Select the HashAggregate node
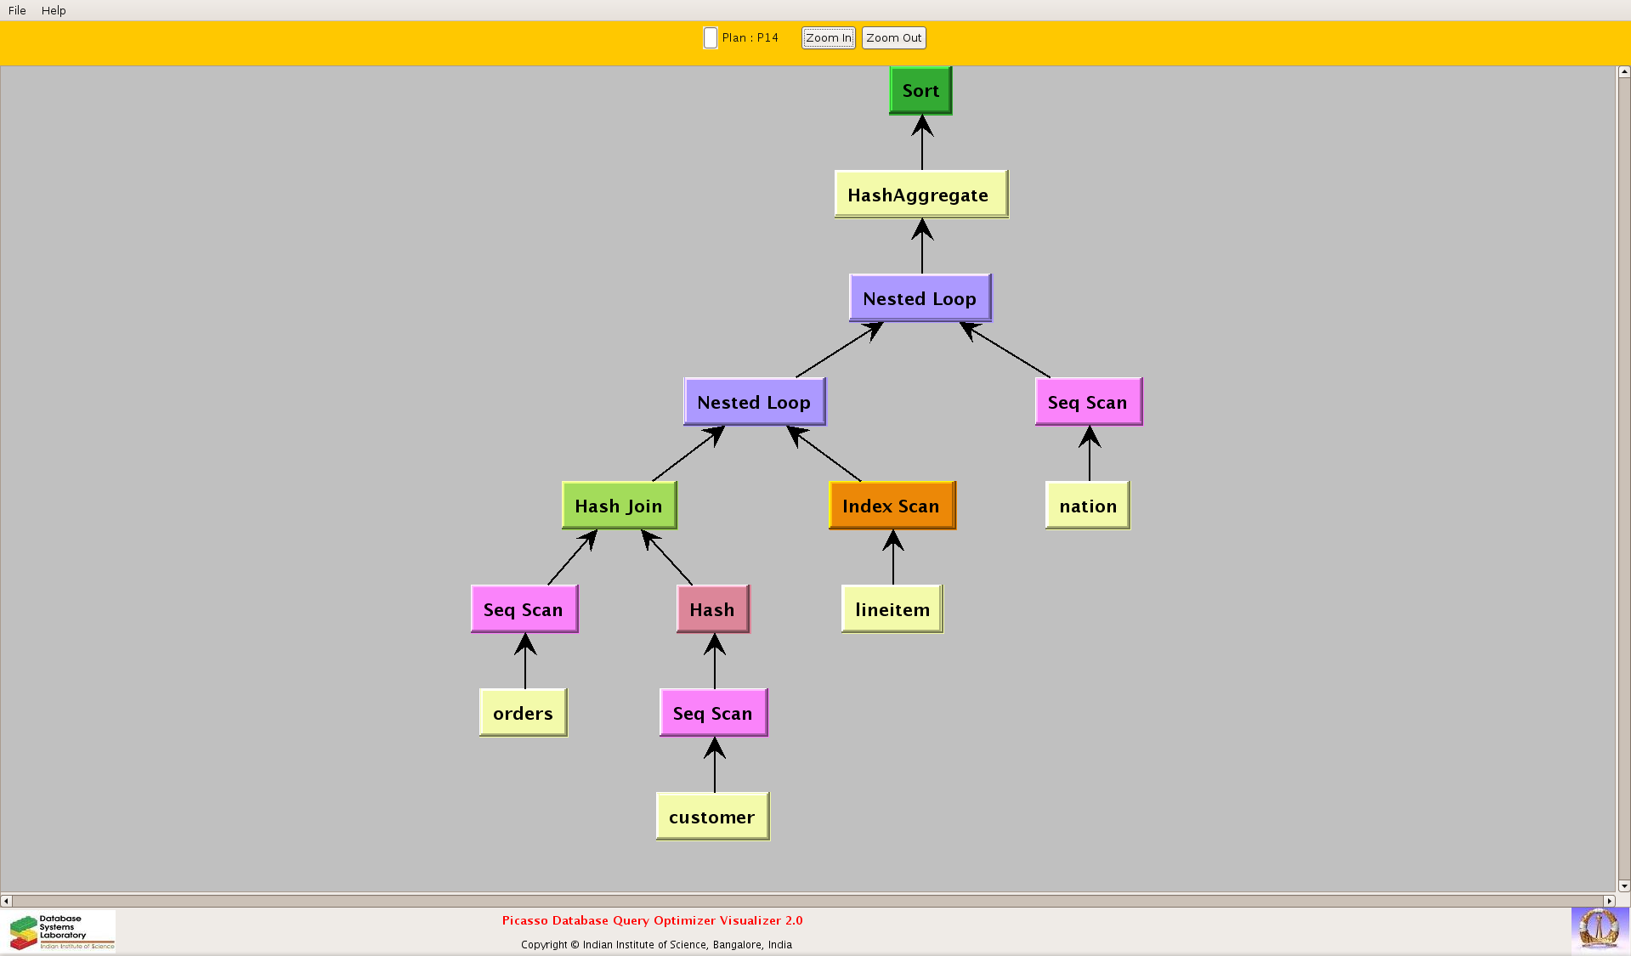 tap(920, 195)
